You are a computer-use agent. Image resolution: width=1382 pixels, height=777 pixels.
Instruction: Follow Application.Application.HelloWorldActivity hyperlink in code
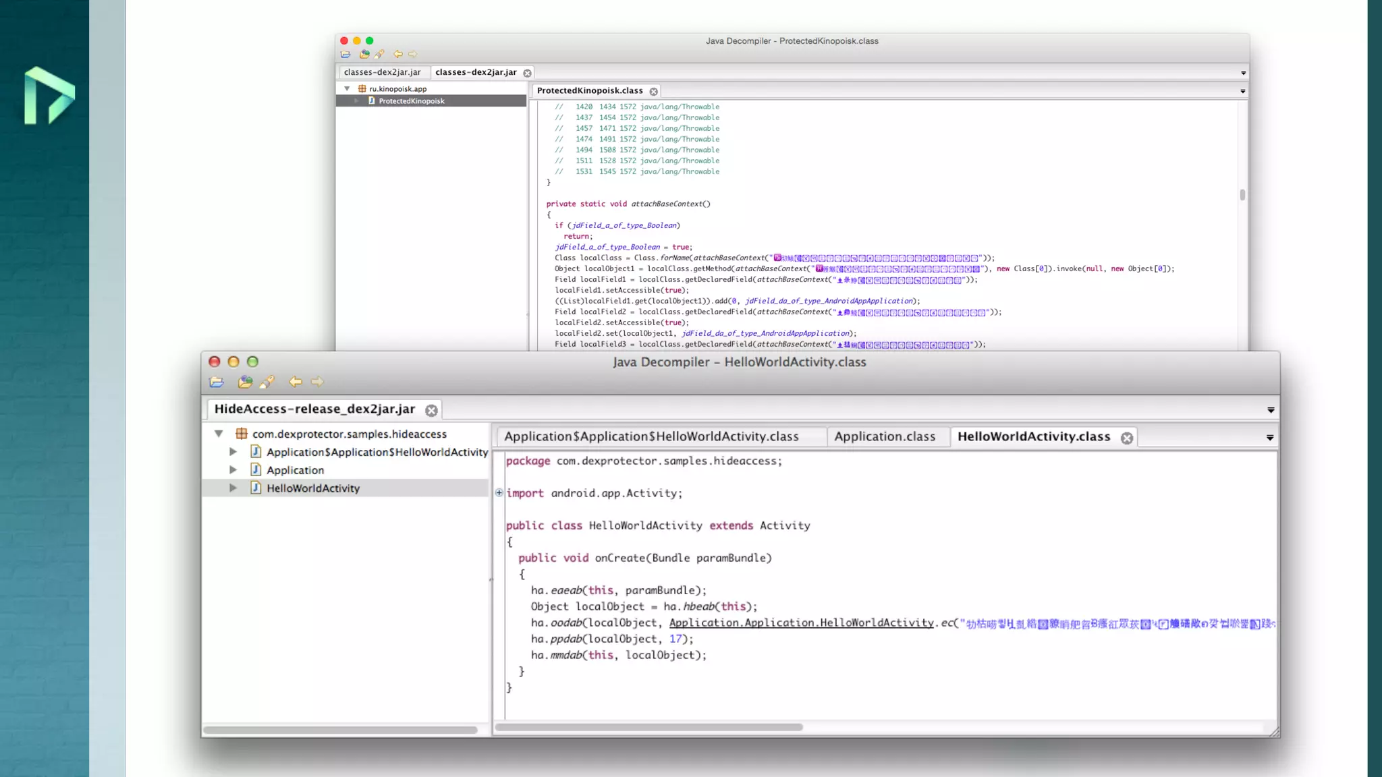tap(801, 623)
